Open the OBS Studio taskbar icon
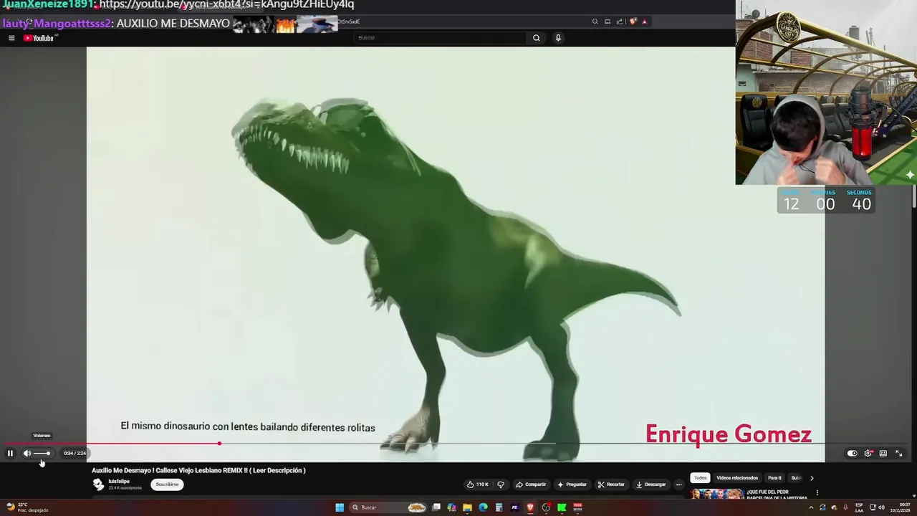 pyautogui.click(x=546, y=507)
